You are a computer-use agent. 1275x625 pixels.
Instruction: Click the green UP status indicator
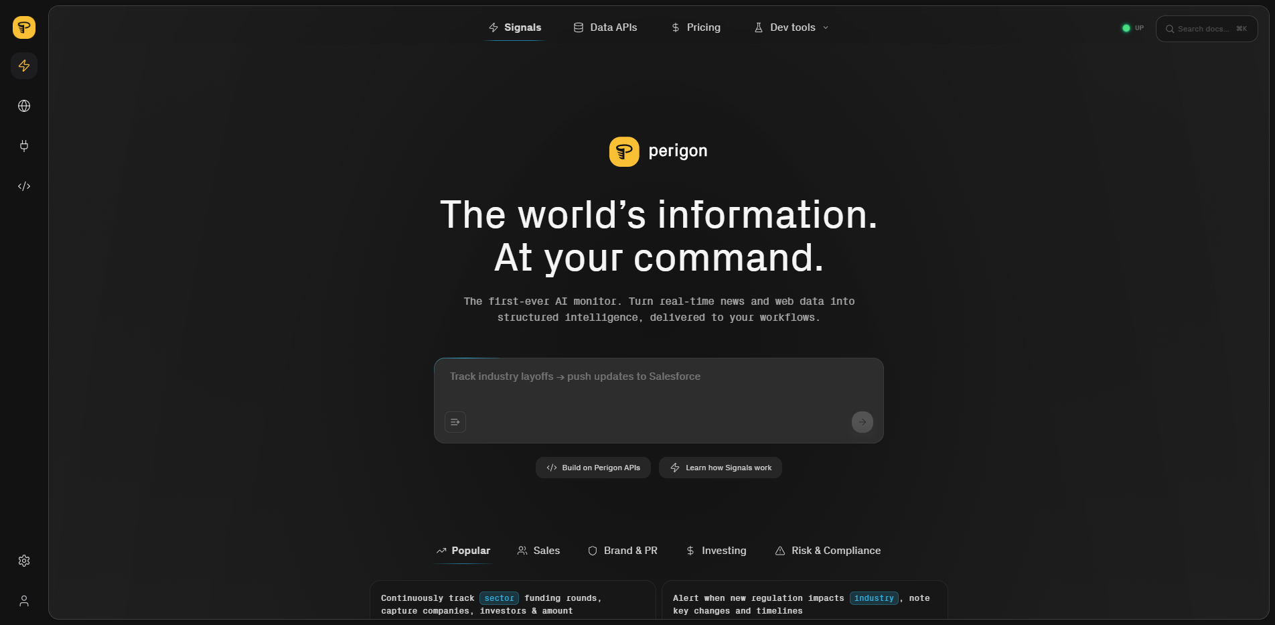[x=1133, y=28]
